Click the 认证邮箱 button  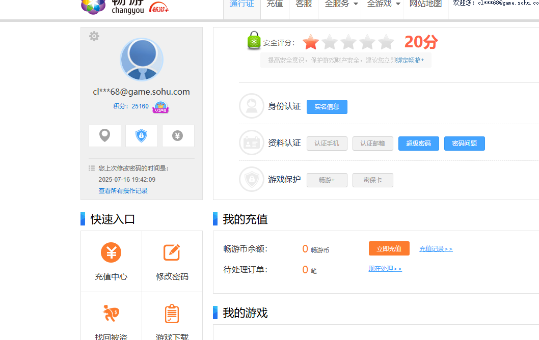click(372, 144)
